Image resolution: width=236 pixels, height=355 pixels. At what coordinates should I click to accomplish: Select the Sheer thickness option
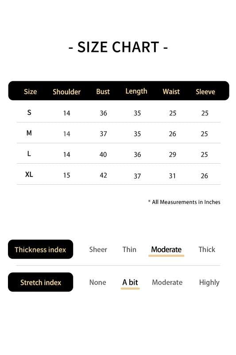pos(98,249)
